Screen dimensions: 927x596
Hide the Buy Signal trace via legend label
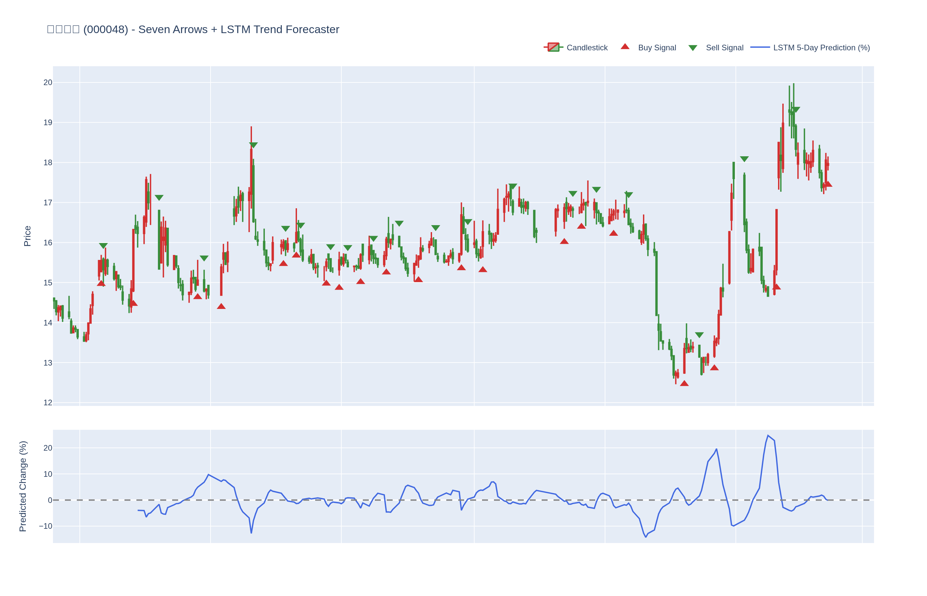657,48
